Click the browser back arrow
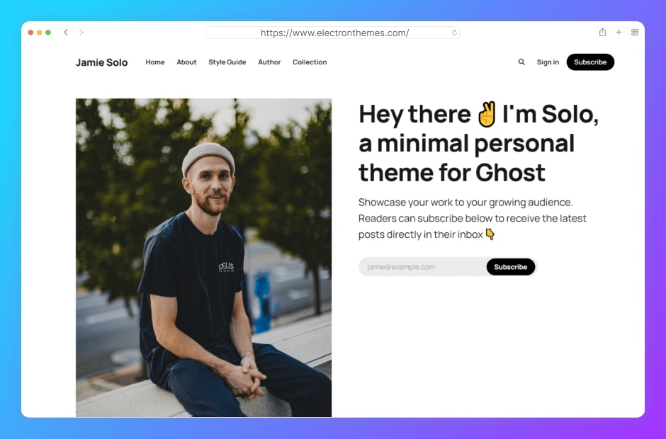Viewport: 666px width, 439px height. pyautogui.click(x=66, y=33)
